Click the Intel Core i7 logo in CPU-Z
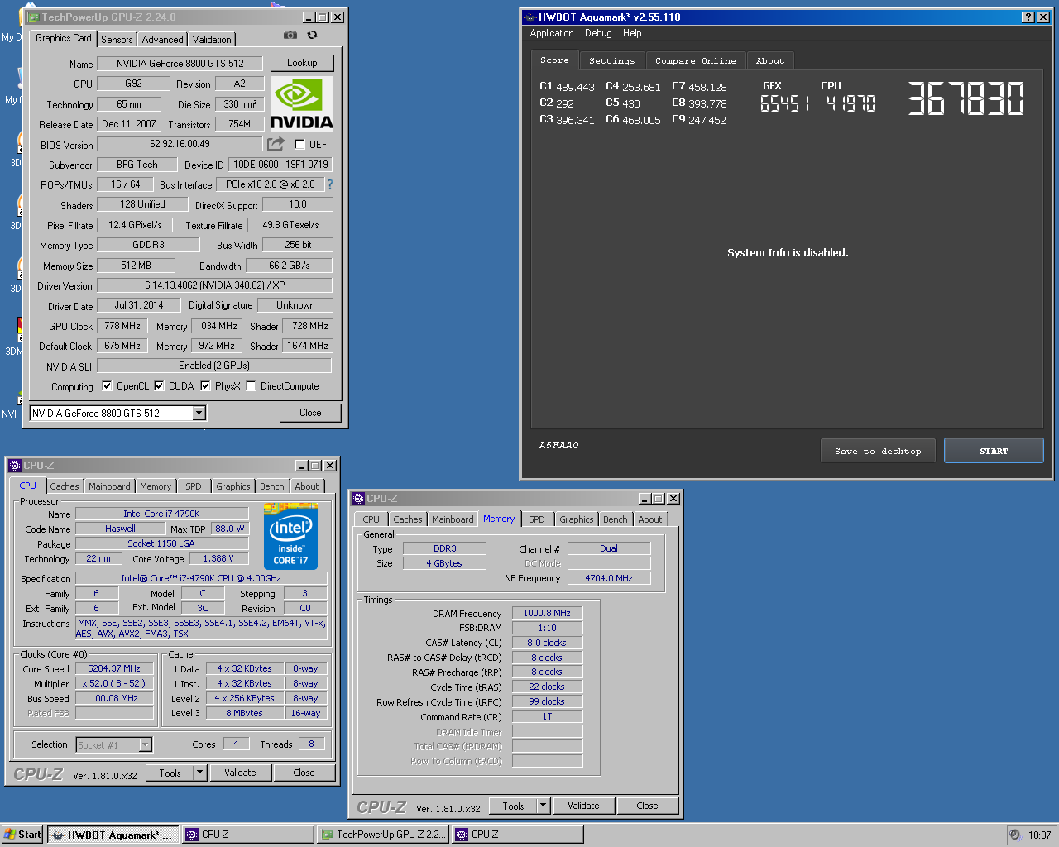This screenshot has width=1059, height=847. tap(290, 536)
